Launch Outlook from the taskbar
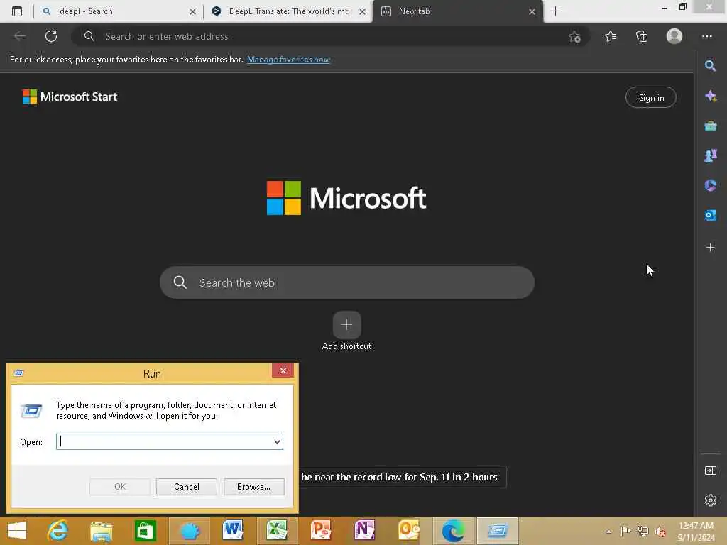The width and height of the screenshot is (727, 545). coord(409,531)
